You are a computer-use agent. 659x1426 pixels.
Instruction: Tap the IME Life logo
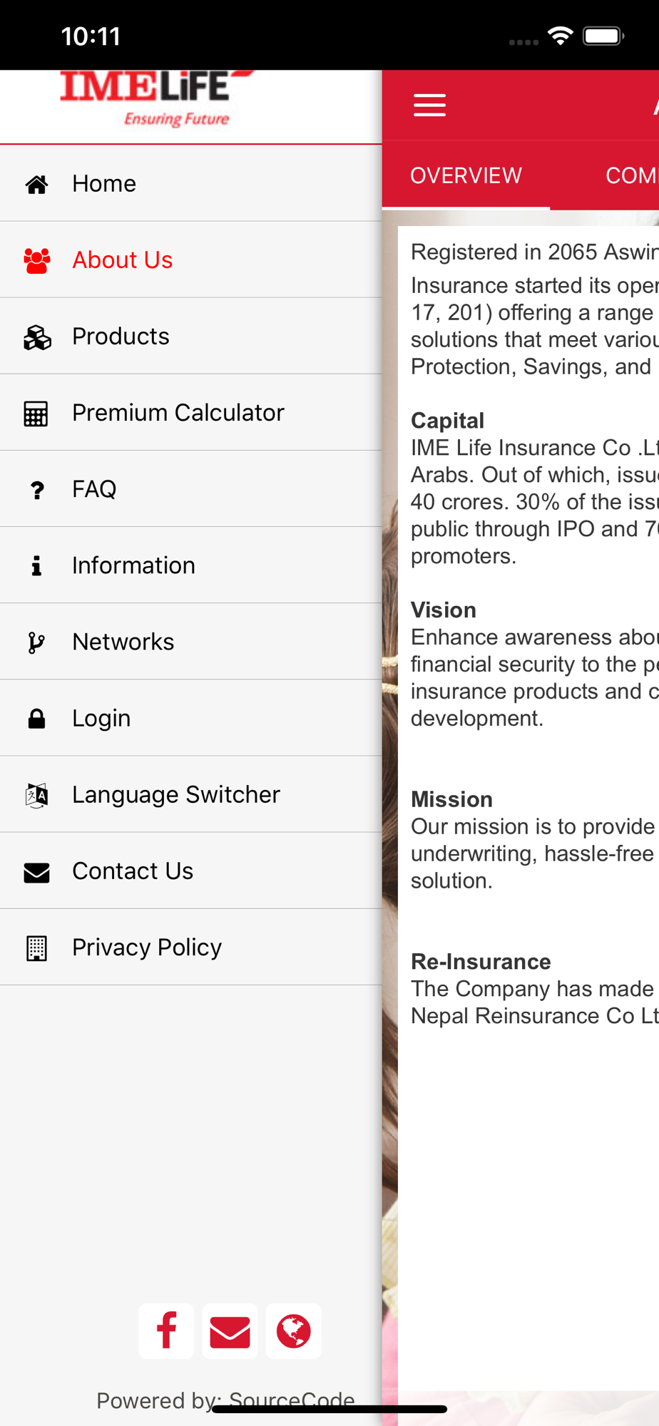[x=153, y=100]
